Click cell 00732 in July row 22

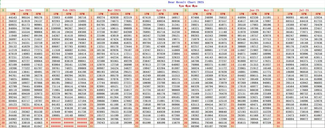tap(304, 94)
